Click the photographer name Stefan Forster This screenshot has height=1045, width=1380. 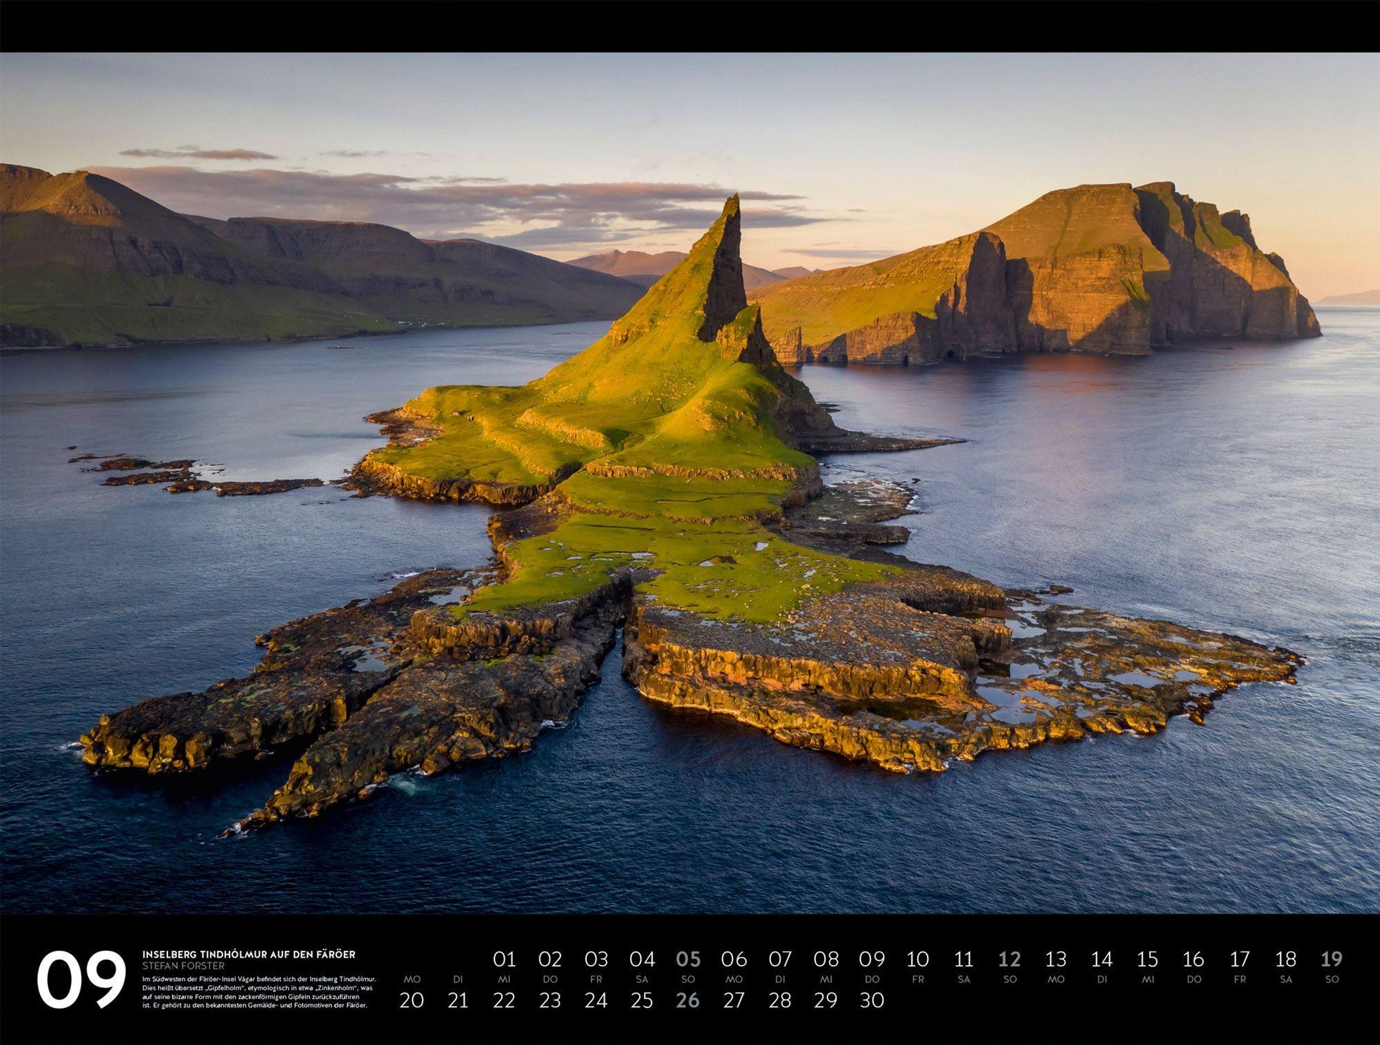pos(183,966)
